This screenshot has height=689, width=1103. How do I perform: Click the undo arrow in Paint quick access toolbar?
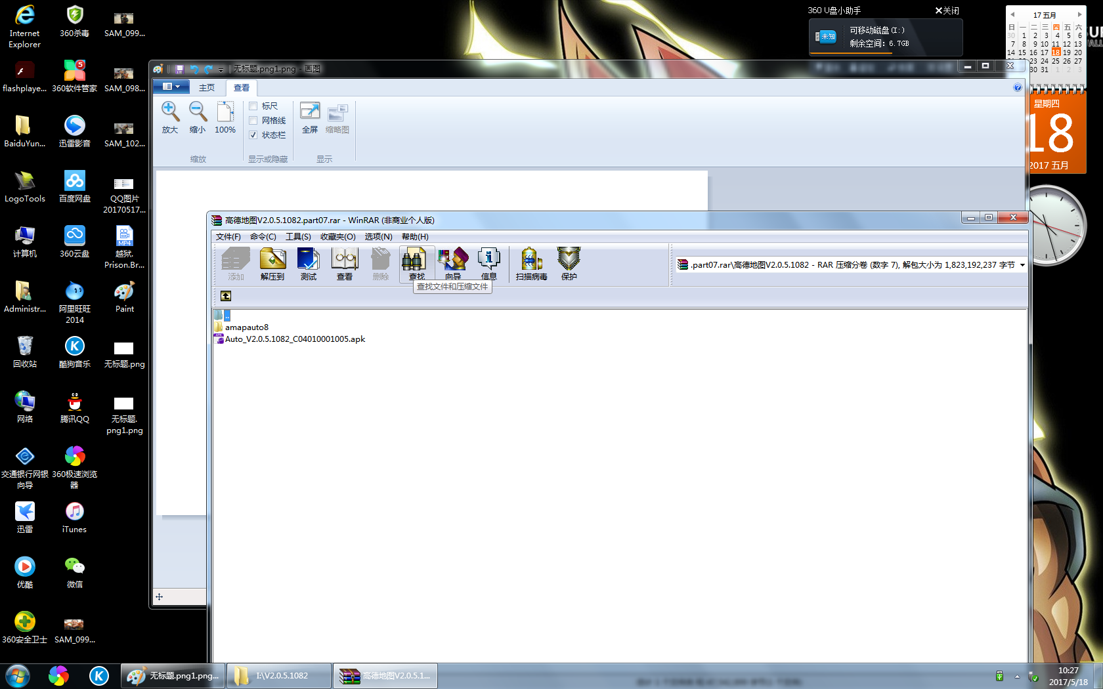[x=194, y=69]
